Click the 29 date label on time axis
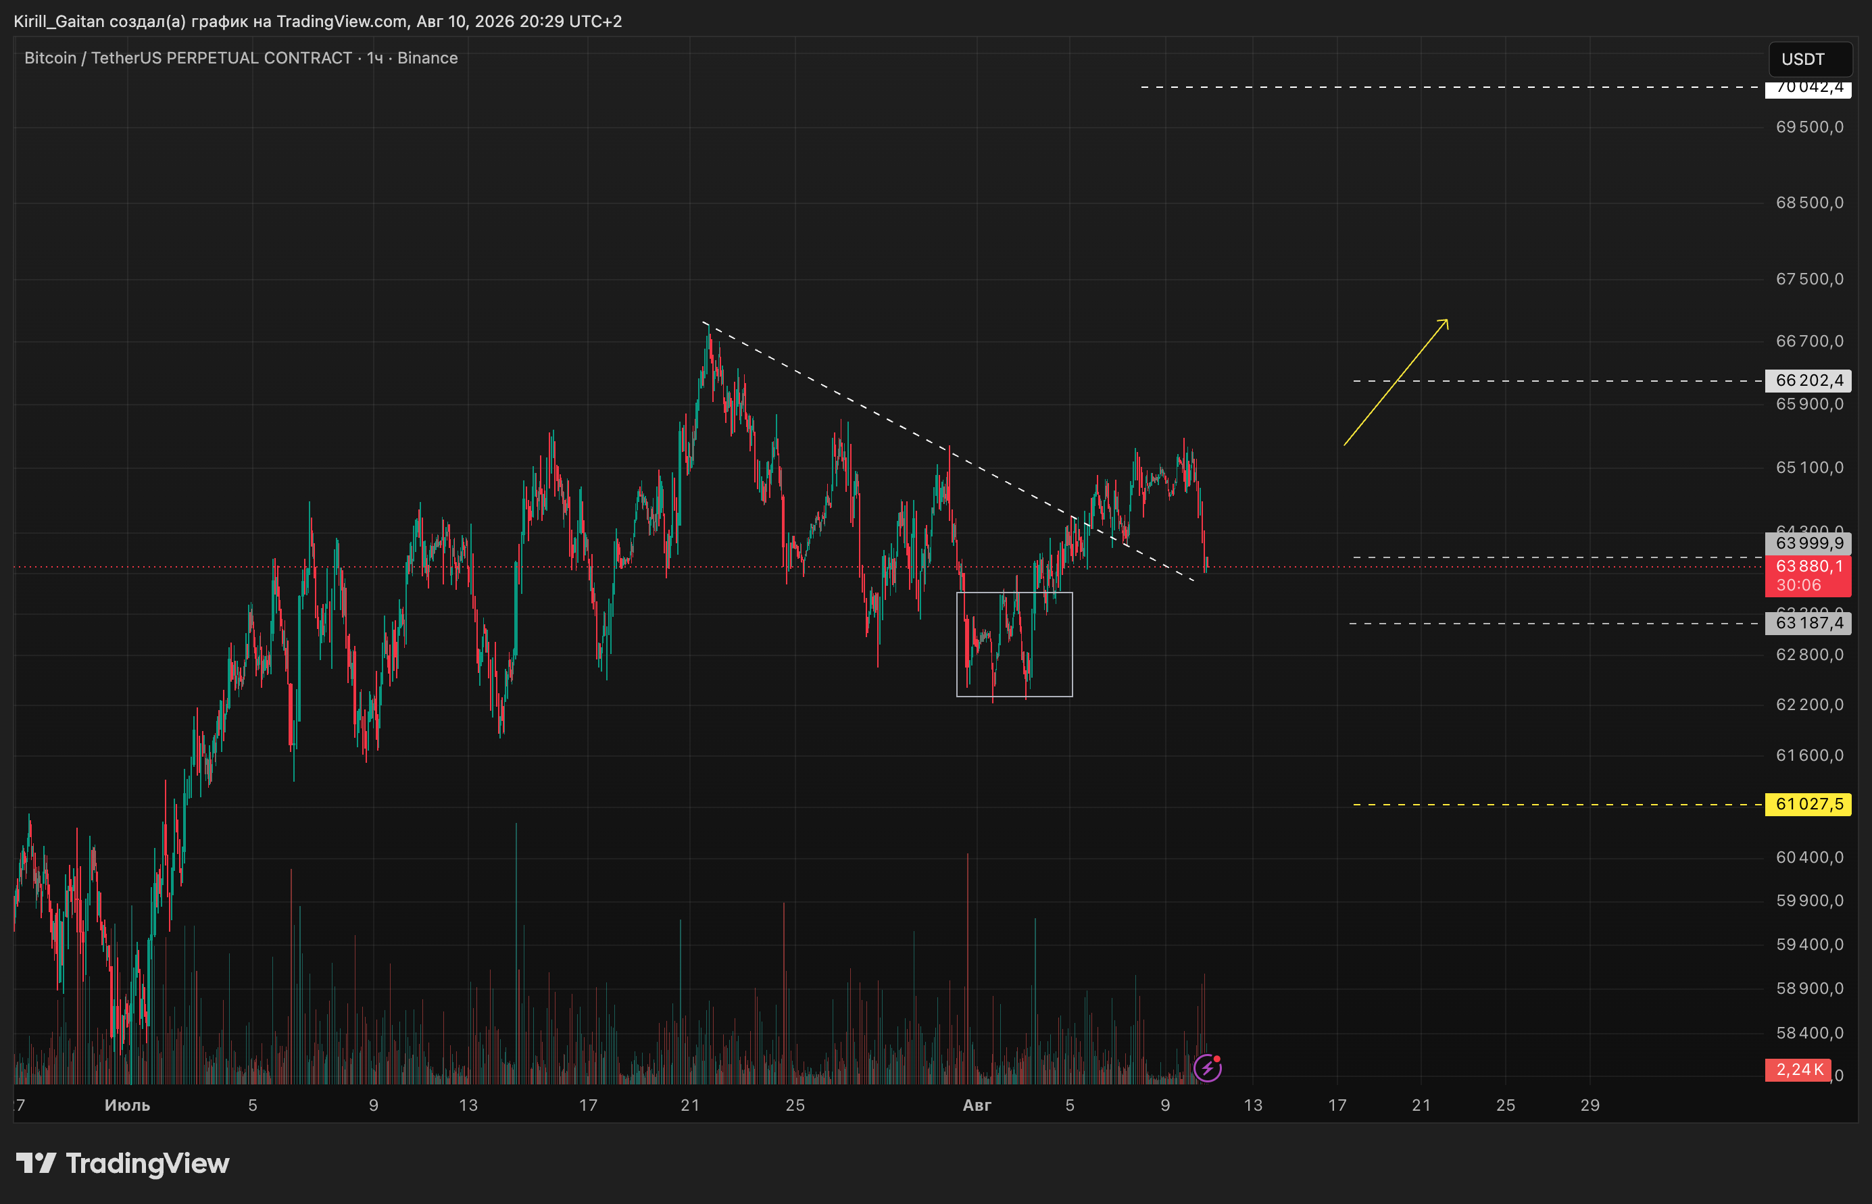The height and width of the screenshot is (1204, 1872). click(1590, 1105)
